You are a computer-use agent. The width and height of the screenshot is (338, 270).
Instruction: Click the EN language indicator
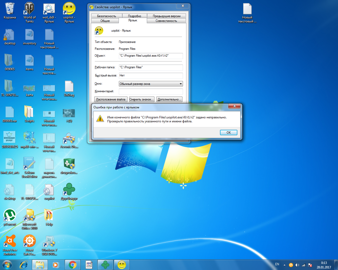point(277,264)
